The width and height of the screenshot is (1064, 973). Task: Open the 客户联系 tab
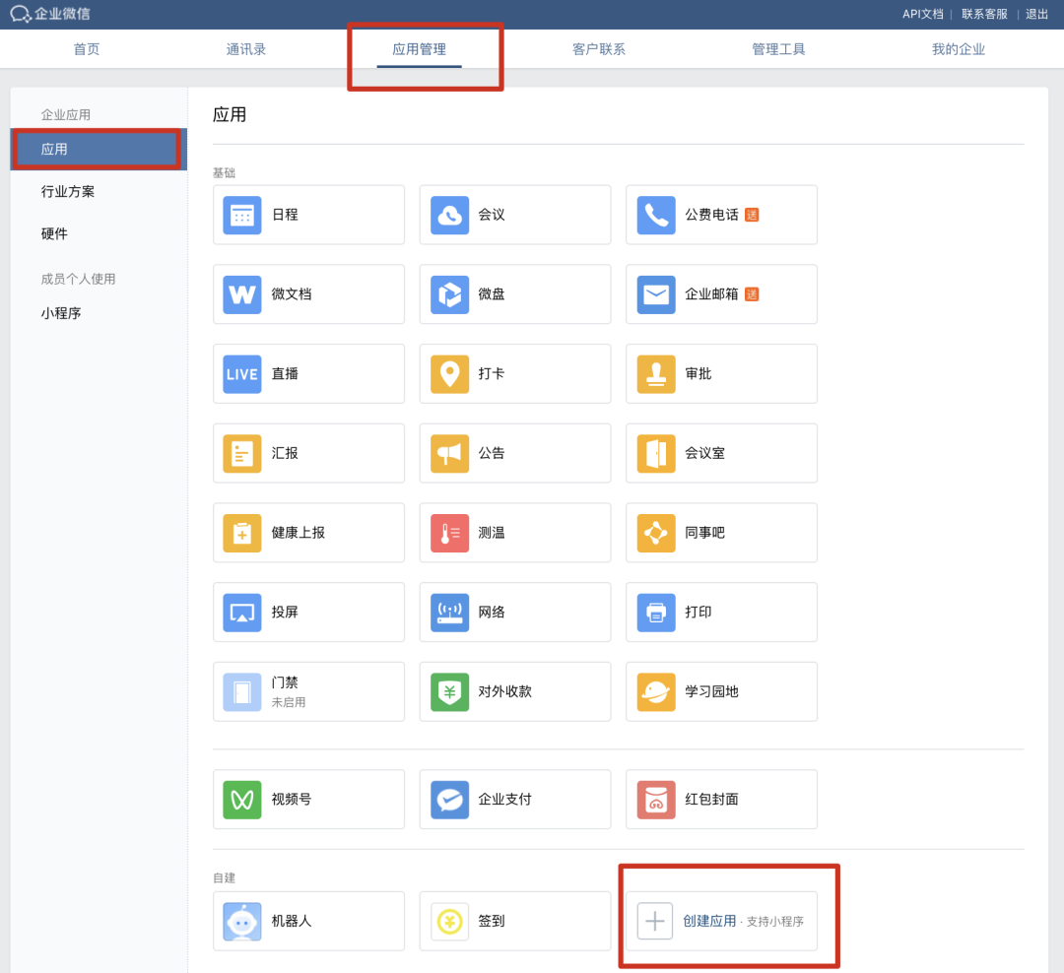(599, 49)
